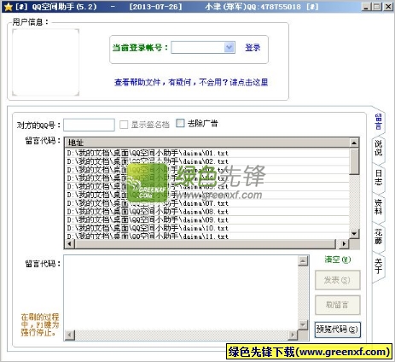Viewport: 395px width, 362px height.
Task: Click right arrow of message code textbox scrollbar
Action: (x=293, y=335)
